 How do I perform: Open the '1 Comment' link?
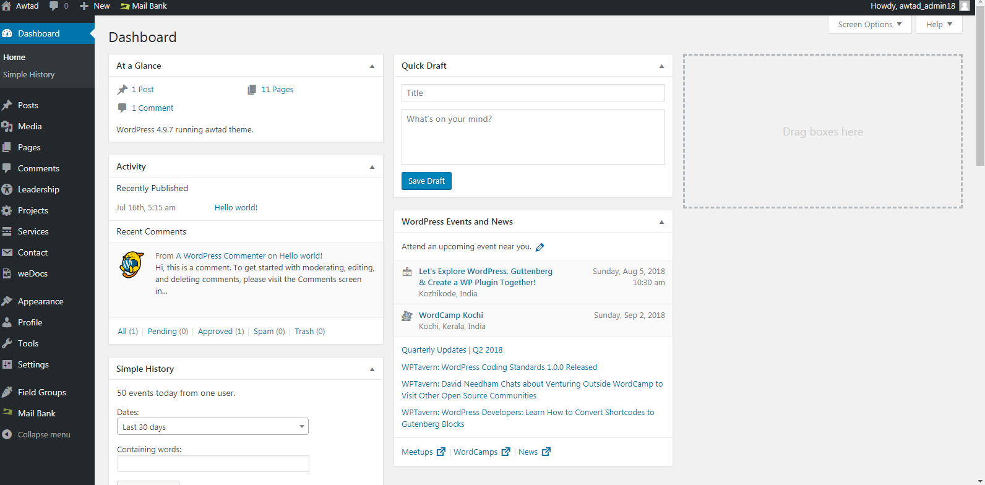pos(153,108)
